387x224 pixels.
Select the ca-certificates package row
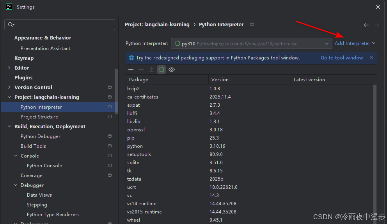coord(250,97)
